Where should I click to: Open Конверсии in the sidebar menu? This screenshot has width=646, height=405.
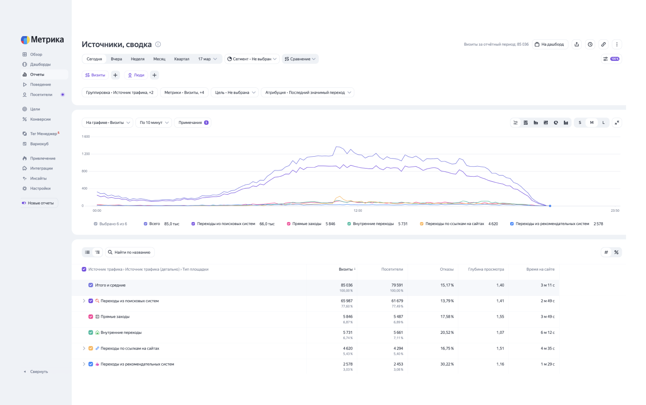40,119
